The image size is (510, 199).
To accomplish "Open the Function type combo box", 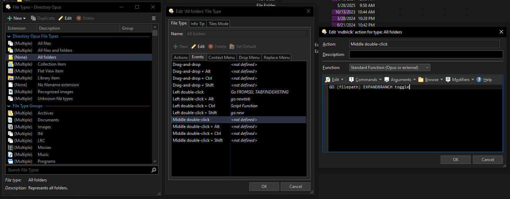I will (390, 68).
